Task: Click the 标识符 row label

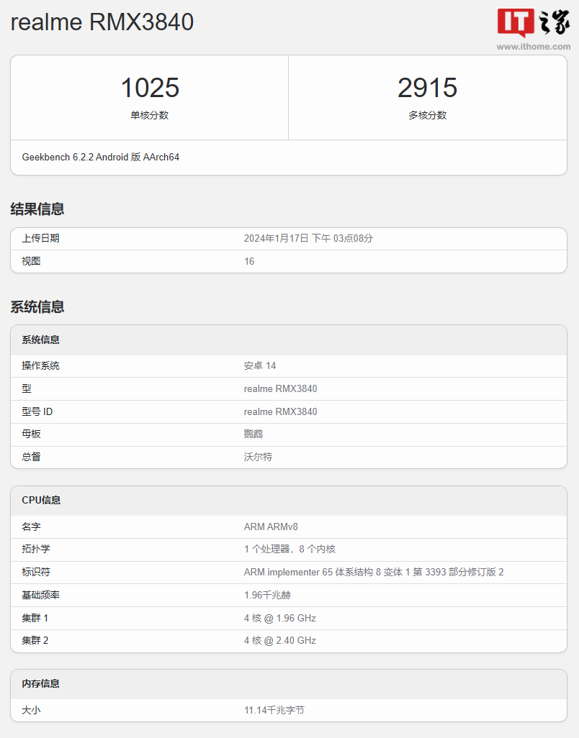Action: [x=36, y=573]
